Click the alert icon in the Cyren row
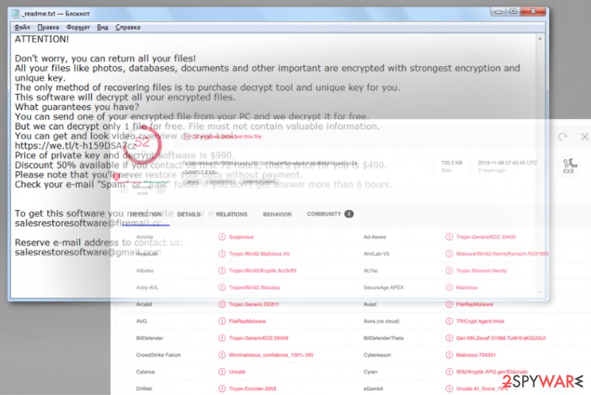591x395 pixels. [x=449, y=372]
